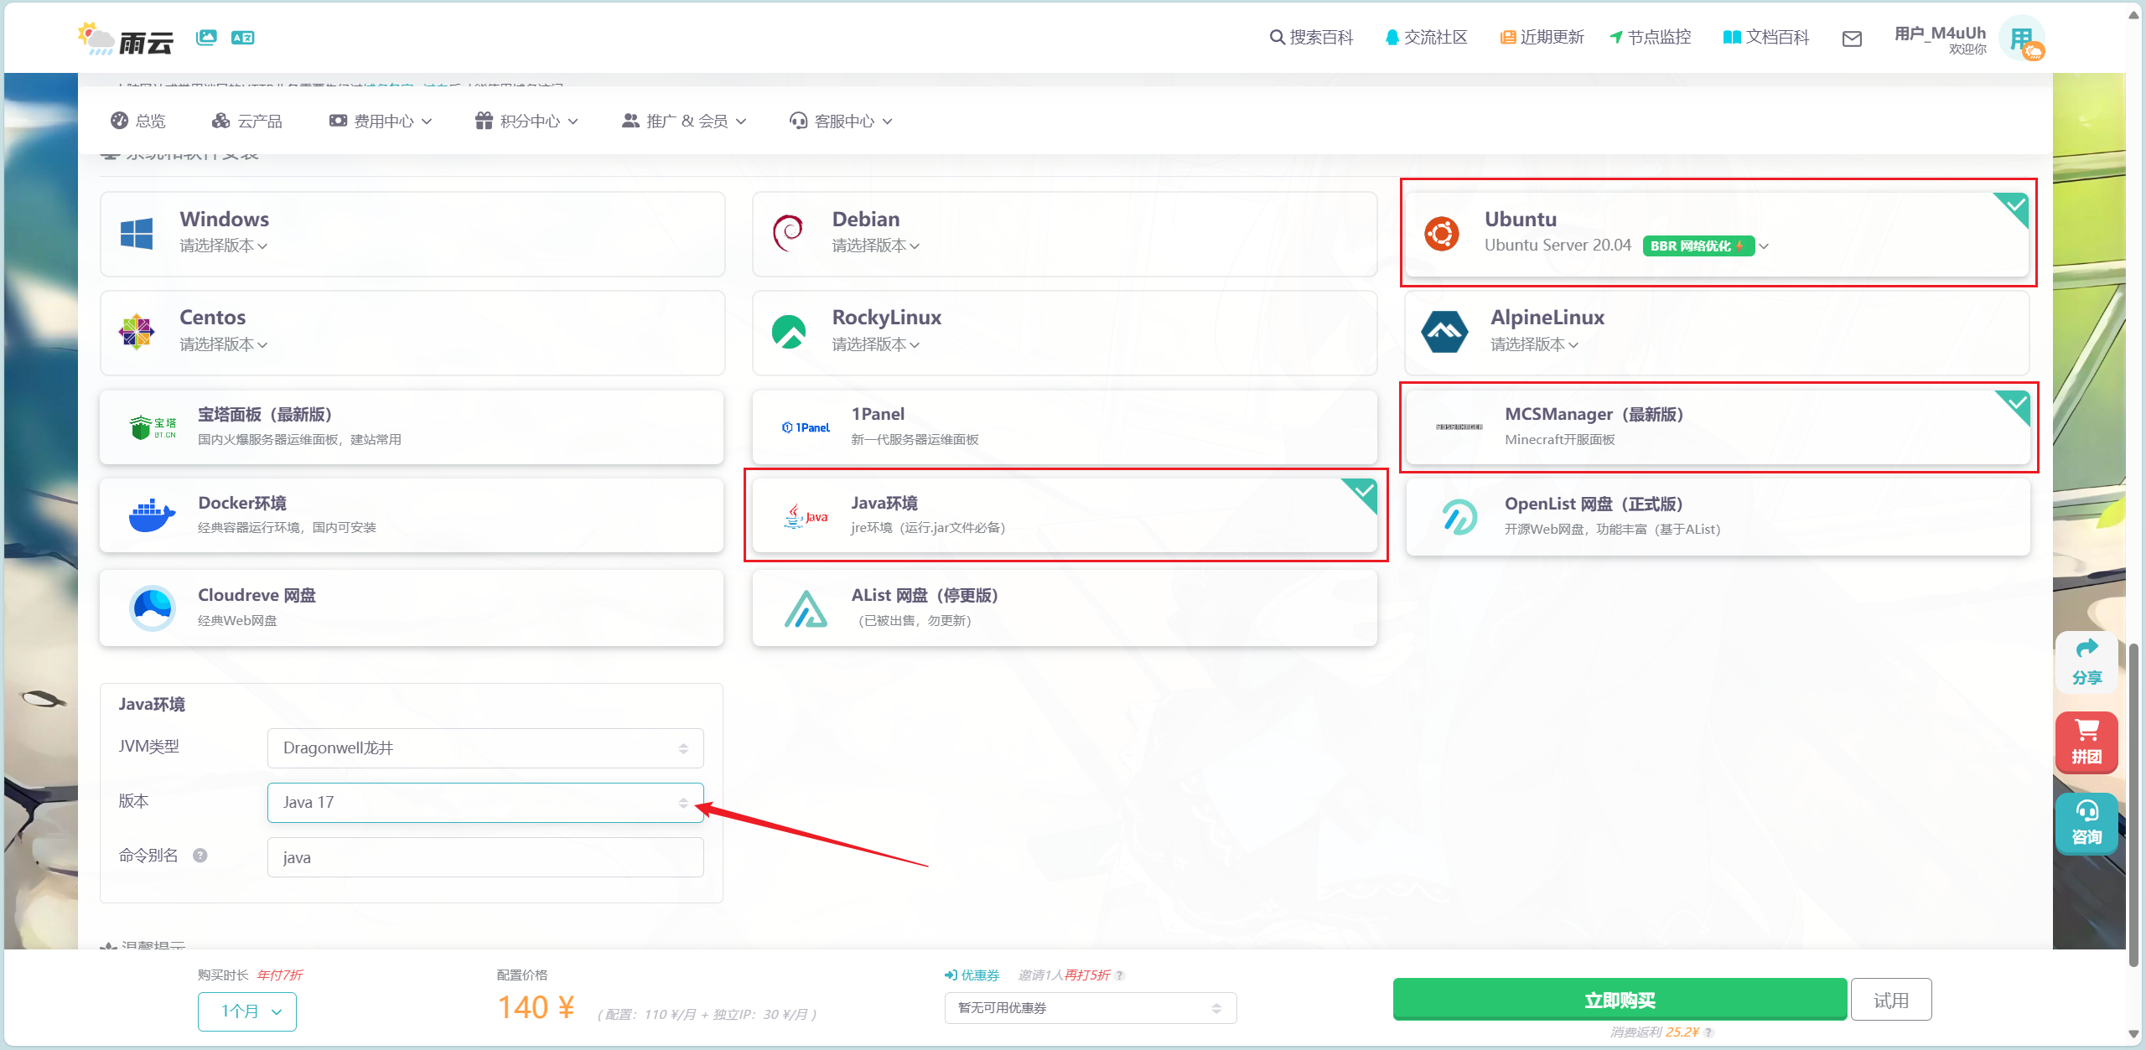Click the 1Panel logo icon

tap(806, 427)
